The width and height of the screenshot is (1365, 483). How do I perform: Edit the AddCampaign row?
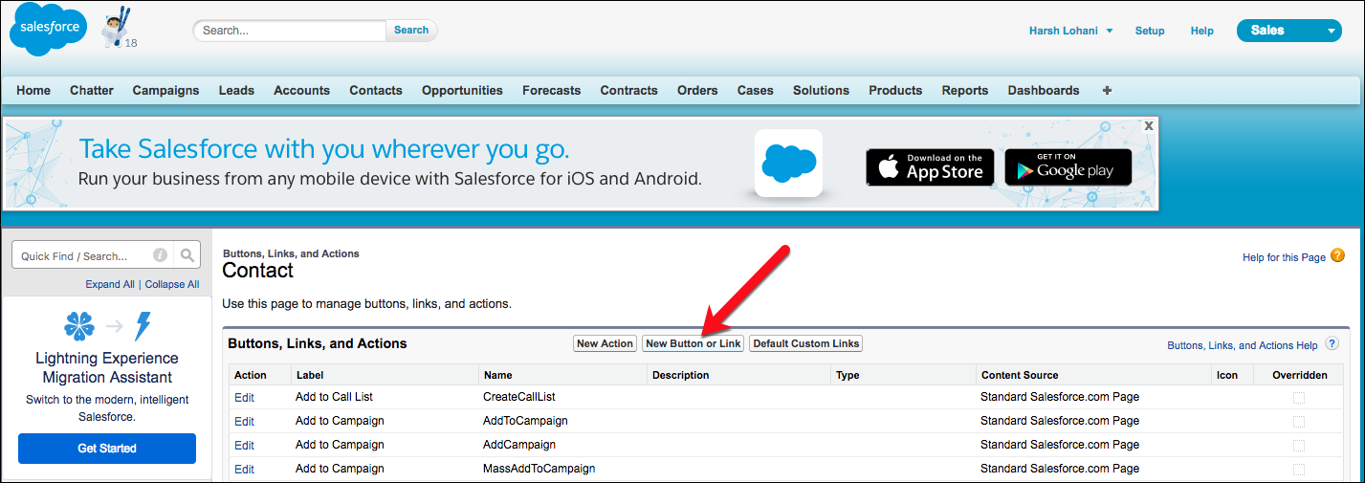(244, 445)
